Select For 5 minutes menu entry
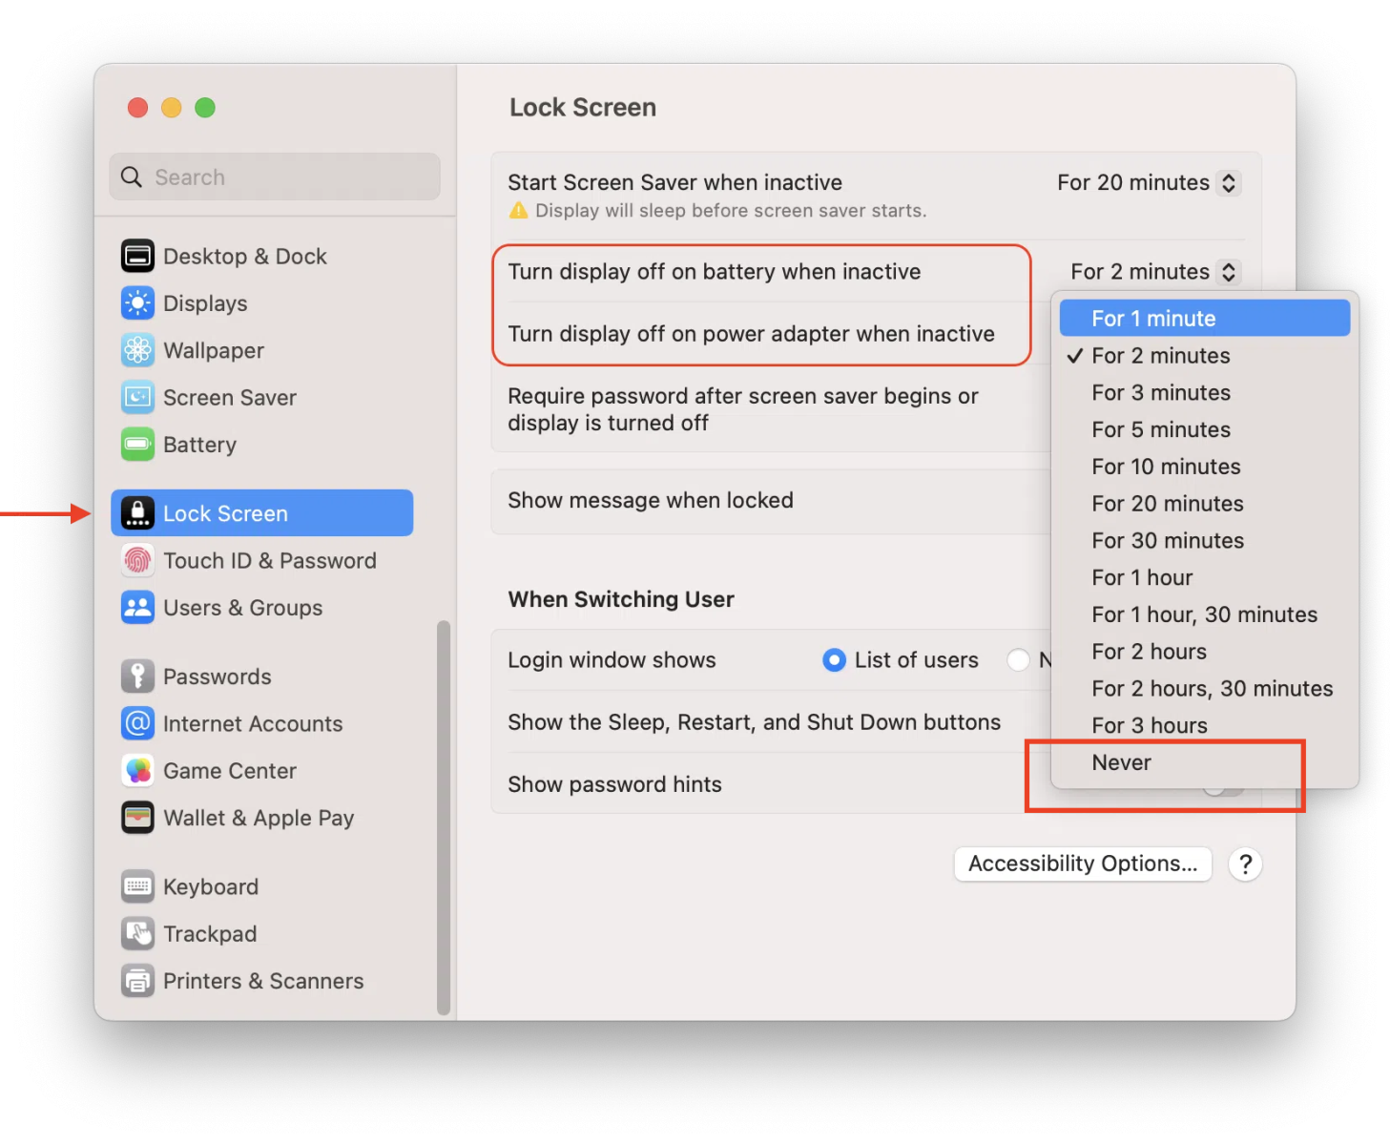Viewport: 1390px width, 1145px height. click(x=1204, y=429)
